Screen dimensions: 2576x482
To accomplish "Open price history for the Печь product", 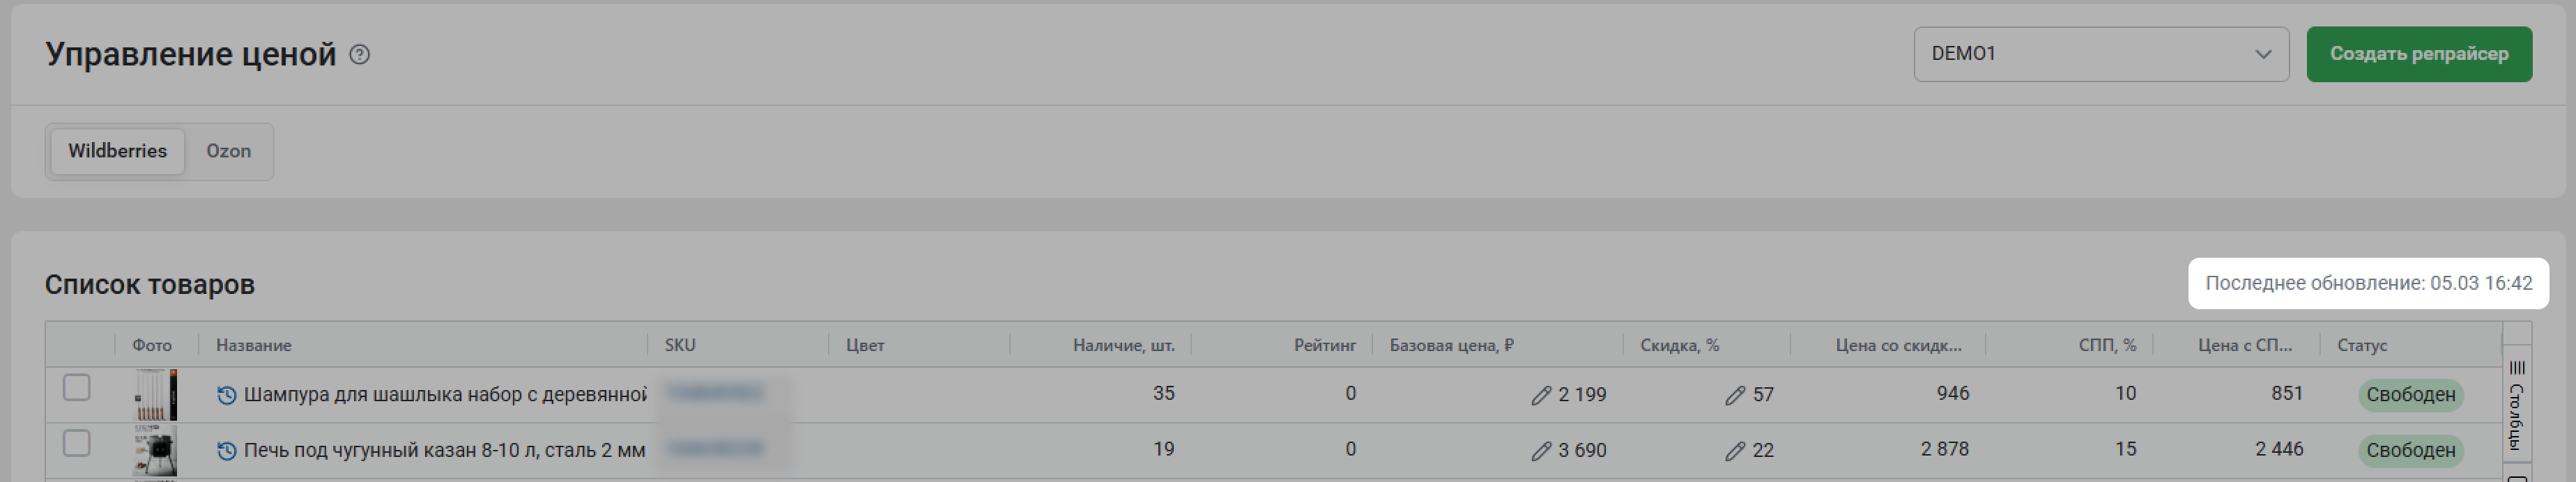I will pos(227,451).
